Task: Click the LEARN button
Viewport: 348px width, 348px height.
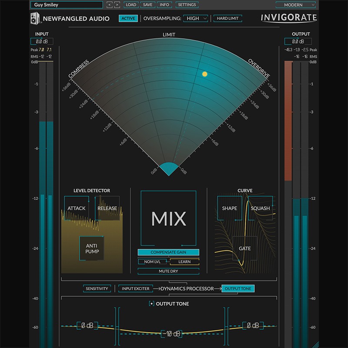Action: click(x=184, y=262)
